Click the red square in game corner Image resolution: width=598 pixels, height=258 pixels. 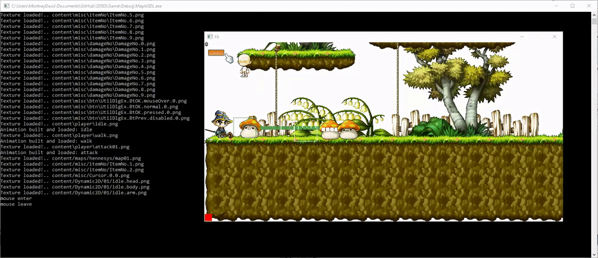[x=208, y=217]
